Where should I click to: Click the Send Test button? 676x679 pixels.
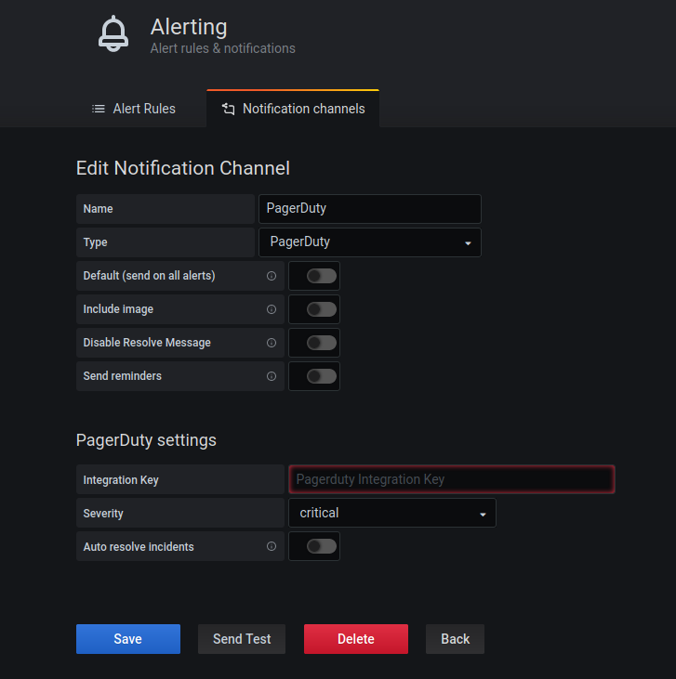coord(242,639)
